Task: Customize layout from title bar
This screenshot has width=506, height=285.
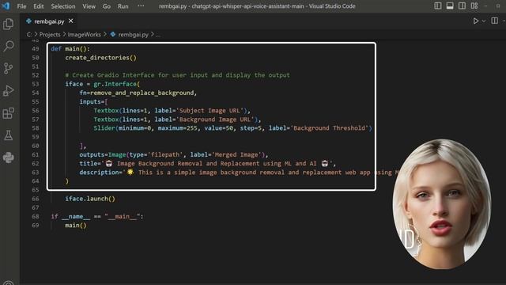Action: click(474, 6)
